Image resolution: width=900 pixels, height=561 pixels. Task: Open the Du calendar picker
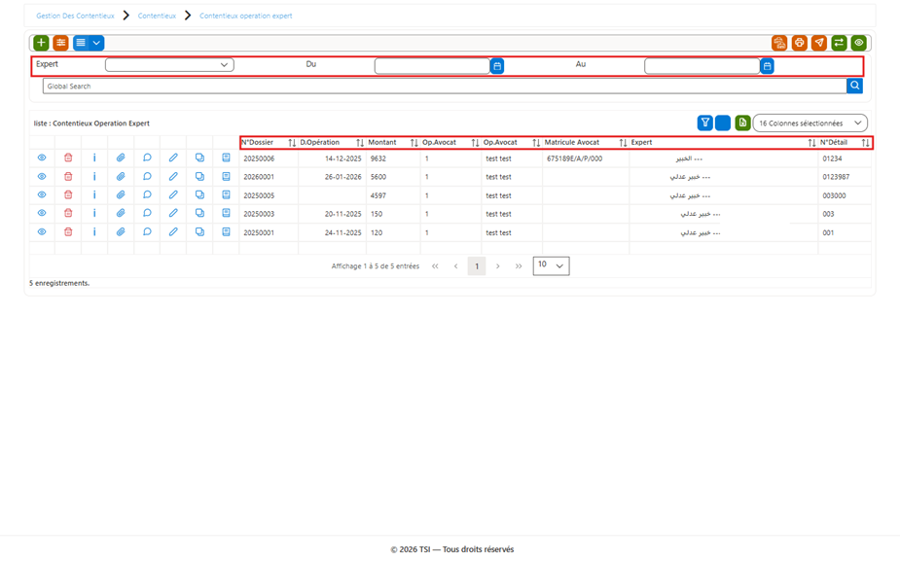(x=497, y=66)
